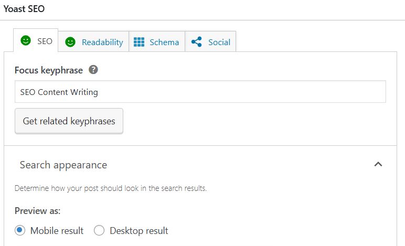The height and width of the screenshot is (246, 405).
Task: Open the Social tab
Action: click(x=210, y=41)
